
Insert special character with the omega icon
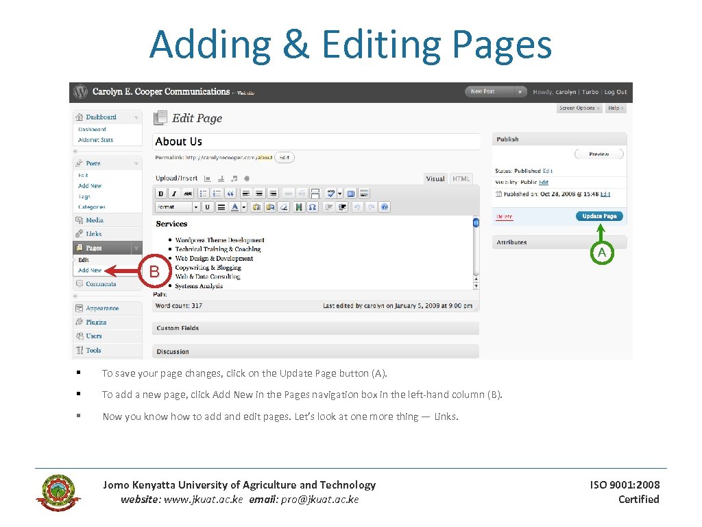coord(313,206)
